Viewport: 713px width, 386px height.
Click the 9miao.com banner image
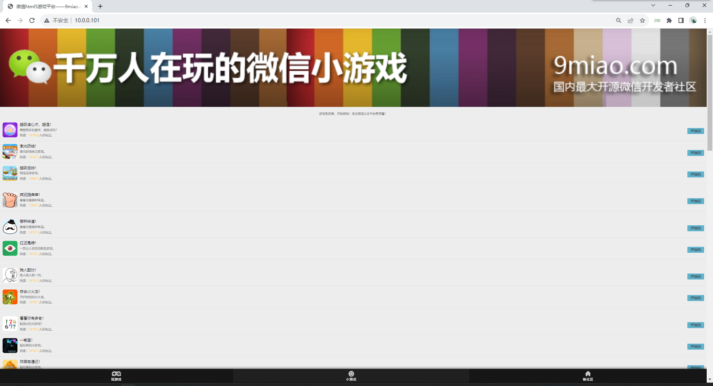pyautogui.click(x=353, y=68)
